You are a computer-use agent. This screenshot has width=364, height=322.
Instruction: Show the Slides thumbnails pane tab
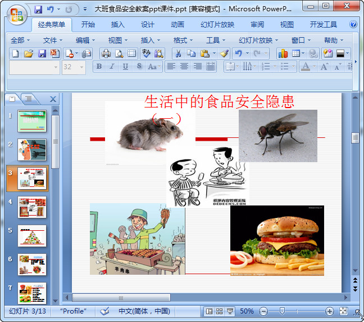[12, 99]
